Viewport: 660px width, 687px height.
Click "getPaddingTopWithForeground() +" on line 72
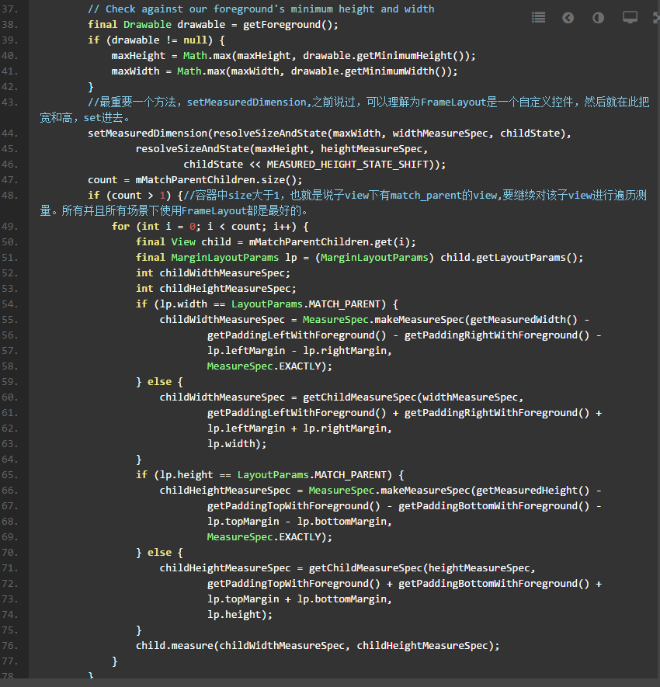point(300,584)
